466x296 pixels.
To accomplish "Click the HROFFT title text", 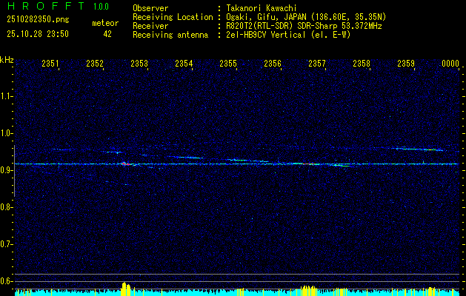I will point(45,6).
